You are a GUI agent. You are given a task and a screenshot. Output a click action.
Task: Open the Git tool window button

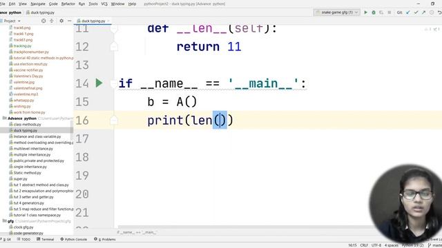tap(6, 239)
